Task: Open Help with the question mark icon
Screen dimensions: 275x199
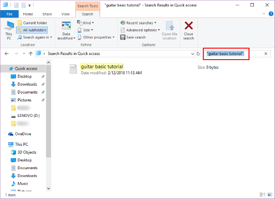Action: coord(271,14)
